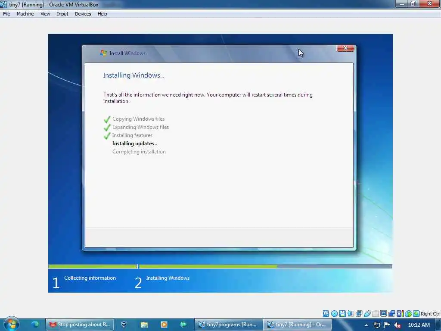Click the Installing Windows progress bar
Image resolution: width=441 pixels, height=331 pixels.
(x=265, y=266)
